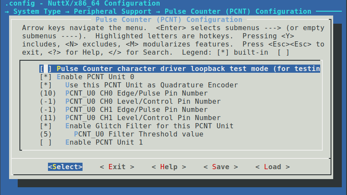
Task: Click the Exit button
Action: tap(117, 167)
